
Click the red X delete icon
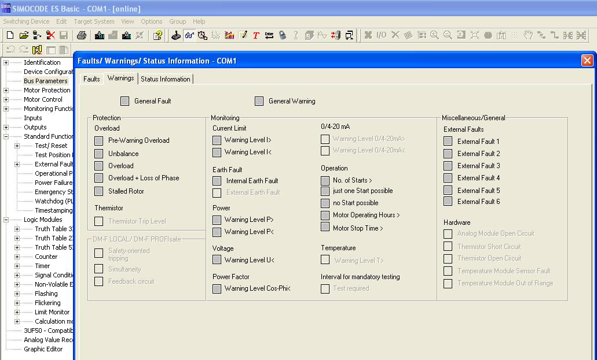click(x=50, y=35)
